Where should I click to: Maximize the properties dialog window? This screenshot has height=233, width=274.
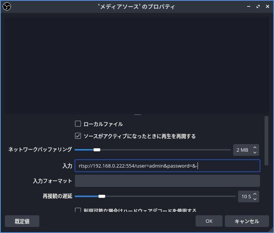pyautogui.click(x=258, y=7)
